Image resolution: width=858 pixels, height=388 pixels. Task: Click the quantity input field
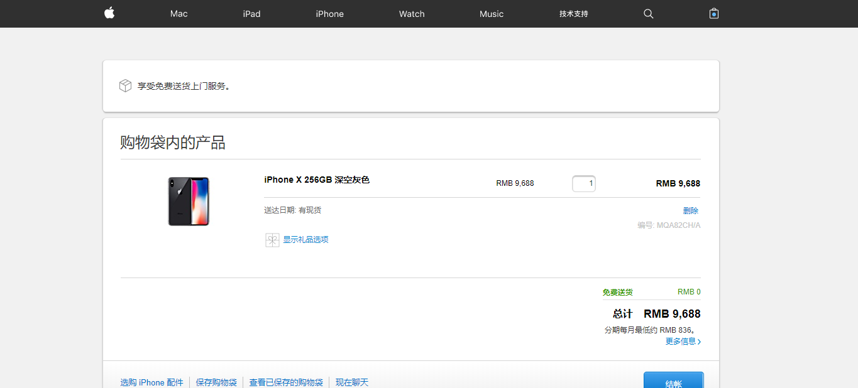pyautogui.click(x=584, y=183)
